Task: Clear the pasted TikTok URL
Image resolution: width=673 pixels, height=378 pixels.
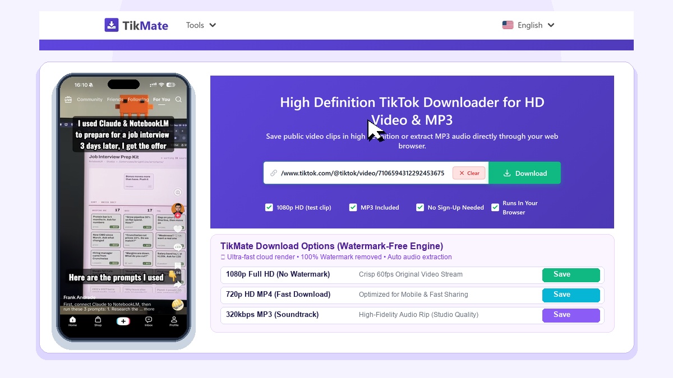Action: (469, 173)
